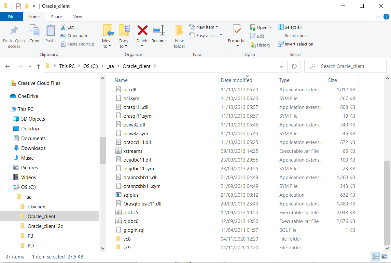Click the Copy icon in Clipboard group
Image resolution: width=391 pixels, height=263 pixels.
[x=34, y=31]
